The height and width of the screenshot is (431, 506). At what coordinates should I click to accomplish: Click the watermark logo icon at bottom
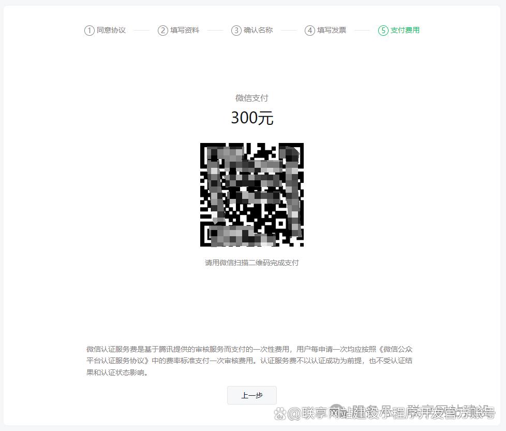[x=280, y=413]
